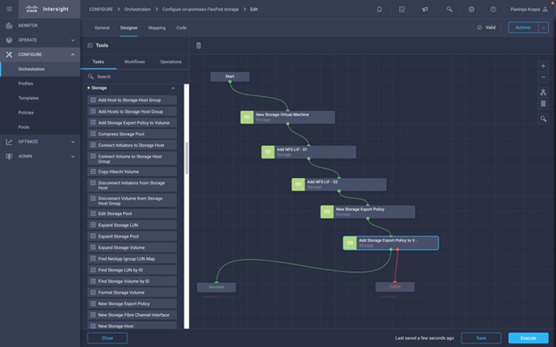Go to Orchestration breadcrumb link
Screen dimensions: 556x347
pos(137,9)
